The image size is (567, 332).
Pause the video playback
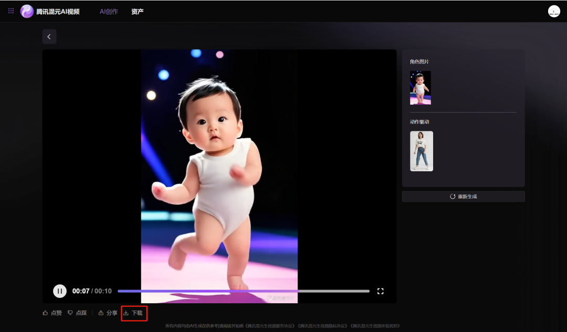tap(60, 291)
